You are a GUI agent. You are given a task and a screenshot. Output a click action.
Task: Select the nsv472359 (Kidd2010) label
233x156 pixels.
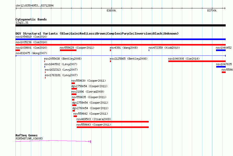click(164, 48)
